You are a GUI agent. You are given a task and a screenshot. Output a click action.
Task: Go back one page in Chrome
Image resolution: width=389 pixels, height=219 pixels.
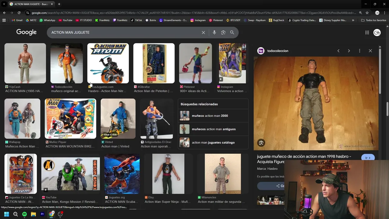coord(4,13)
